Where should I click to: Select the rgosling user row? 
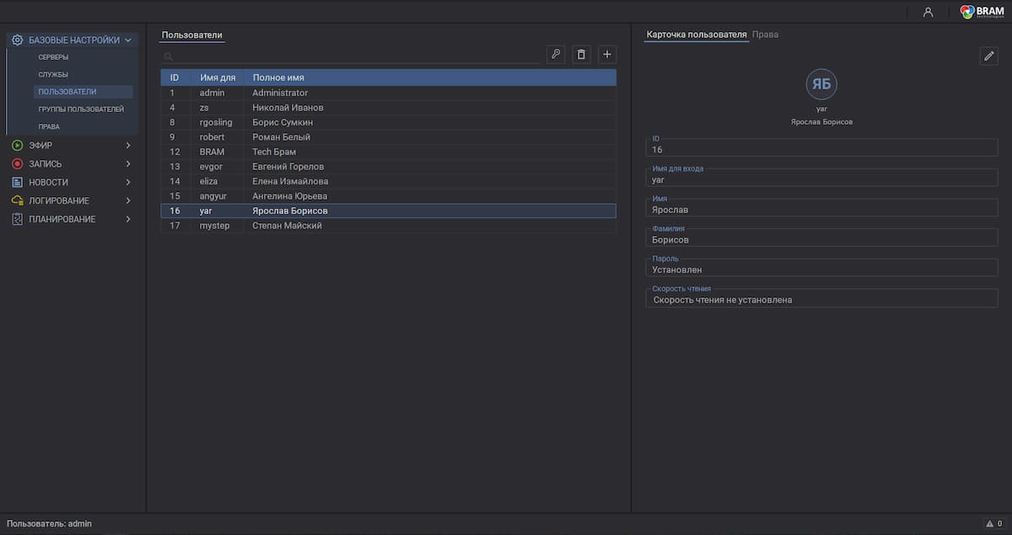coord(388,122)
